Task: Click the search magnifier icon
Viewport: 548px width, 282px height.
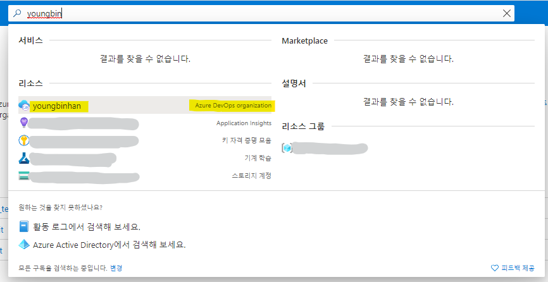Action: click(x=17, y=13)
